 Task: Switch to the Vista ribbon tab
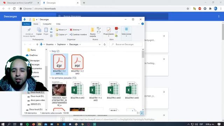[58, 24]
